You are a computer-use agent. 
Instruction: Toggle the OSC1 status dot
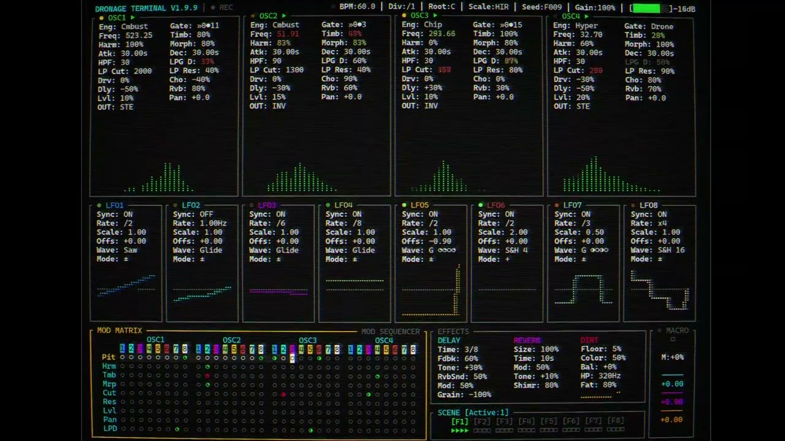pos(102,18)
